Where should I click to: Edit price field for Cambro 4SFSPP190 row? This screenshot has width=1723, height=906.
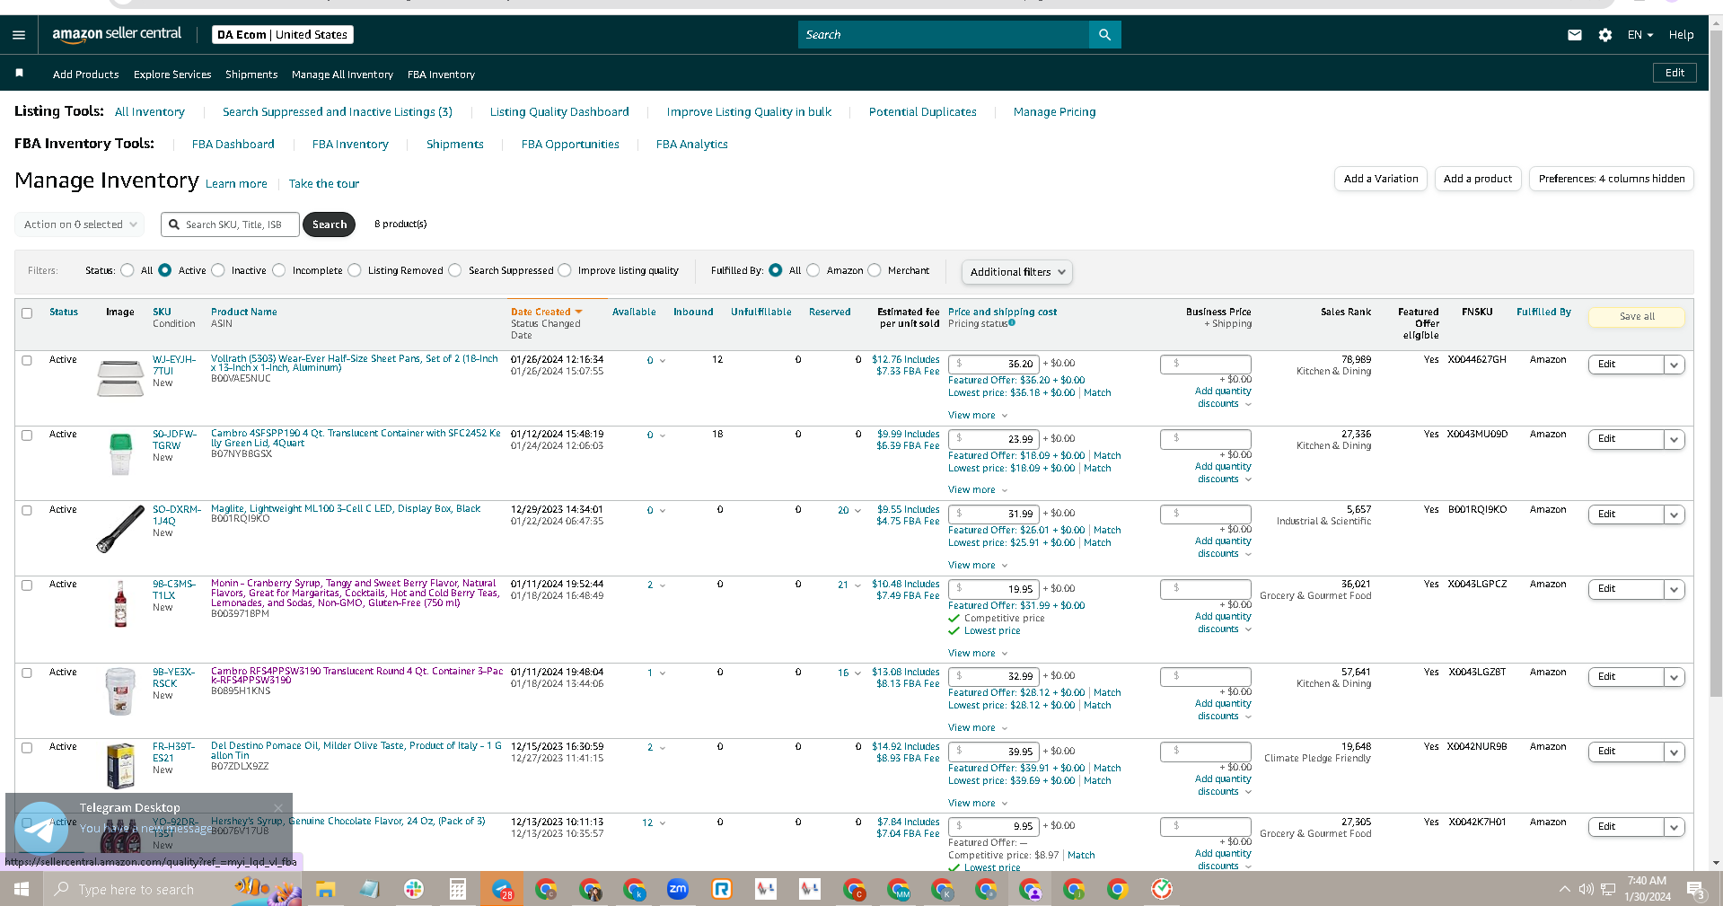[994, 439]
